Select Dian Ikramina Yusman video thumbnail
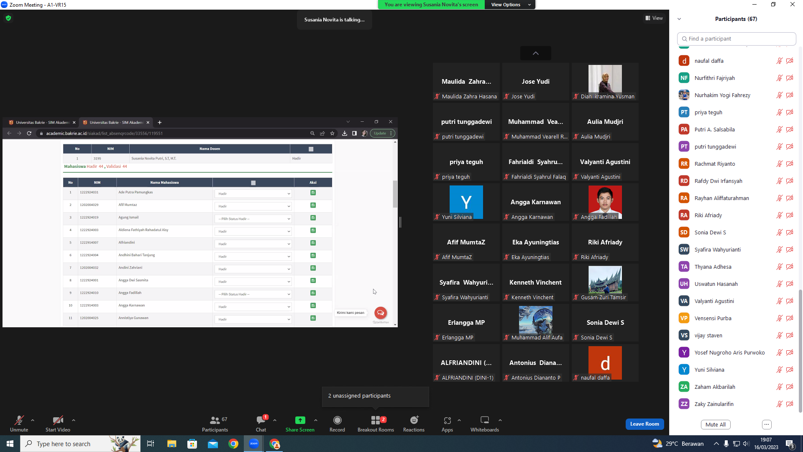Viewport: 803px width, 452px height. pos(605,82)
